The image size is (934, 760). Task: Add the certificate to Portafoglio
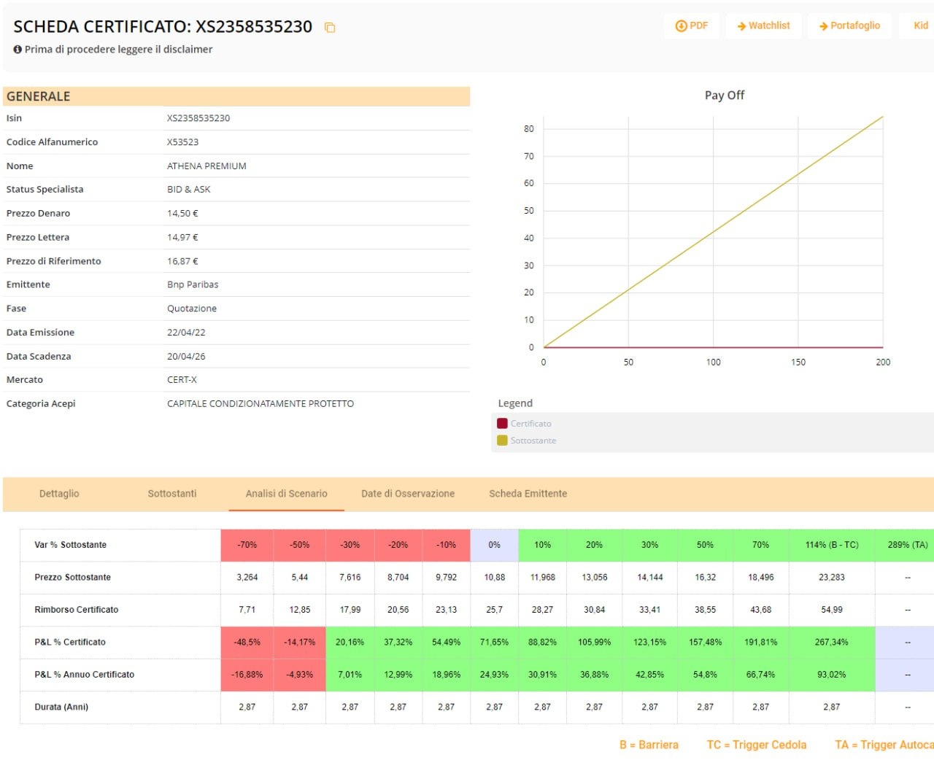(x=849, y=26)
